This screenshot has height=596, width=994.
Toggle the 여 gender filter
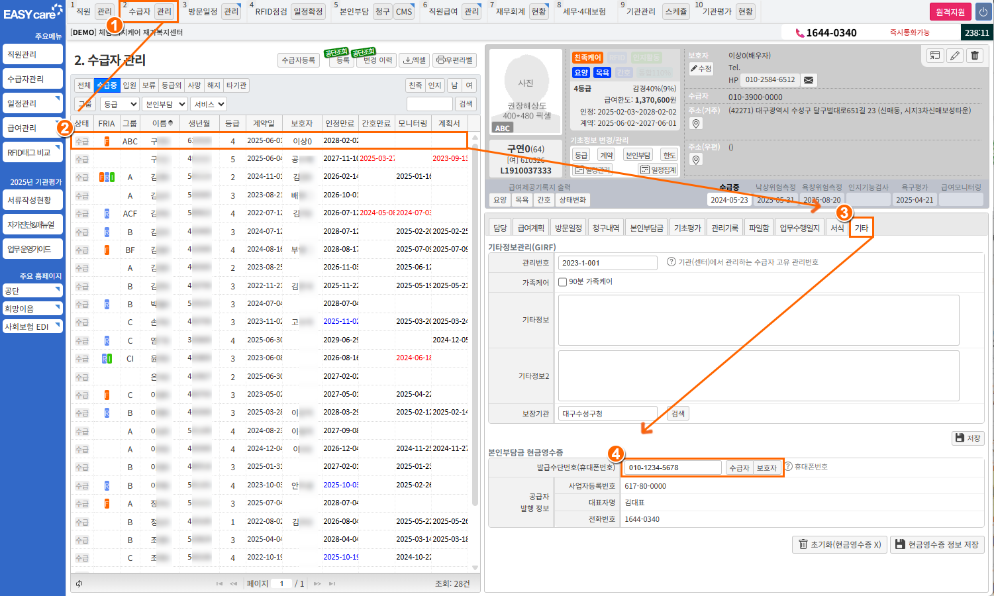point(469,85)
